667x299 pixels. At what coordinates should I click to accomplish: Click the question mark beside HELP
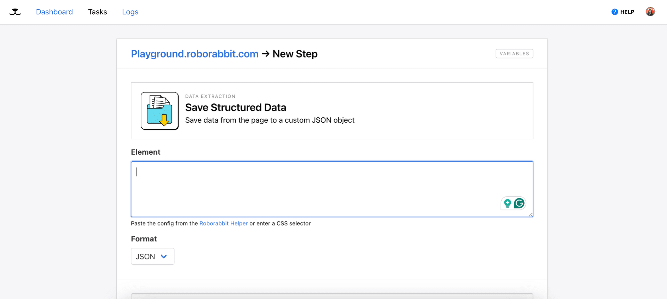point(614,12)
